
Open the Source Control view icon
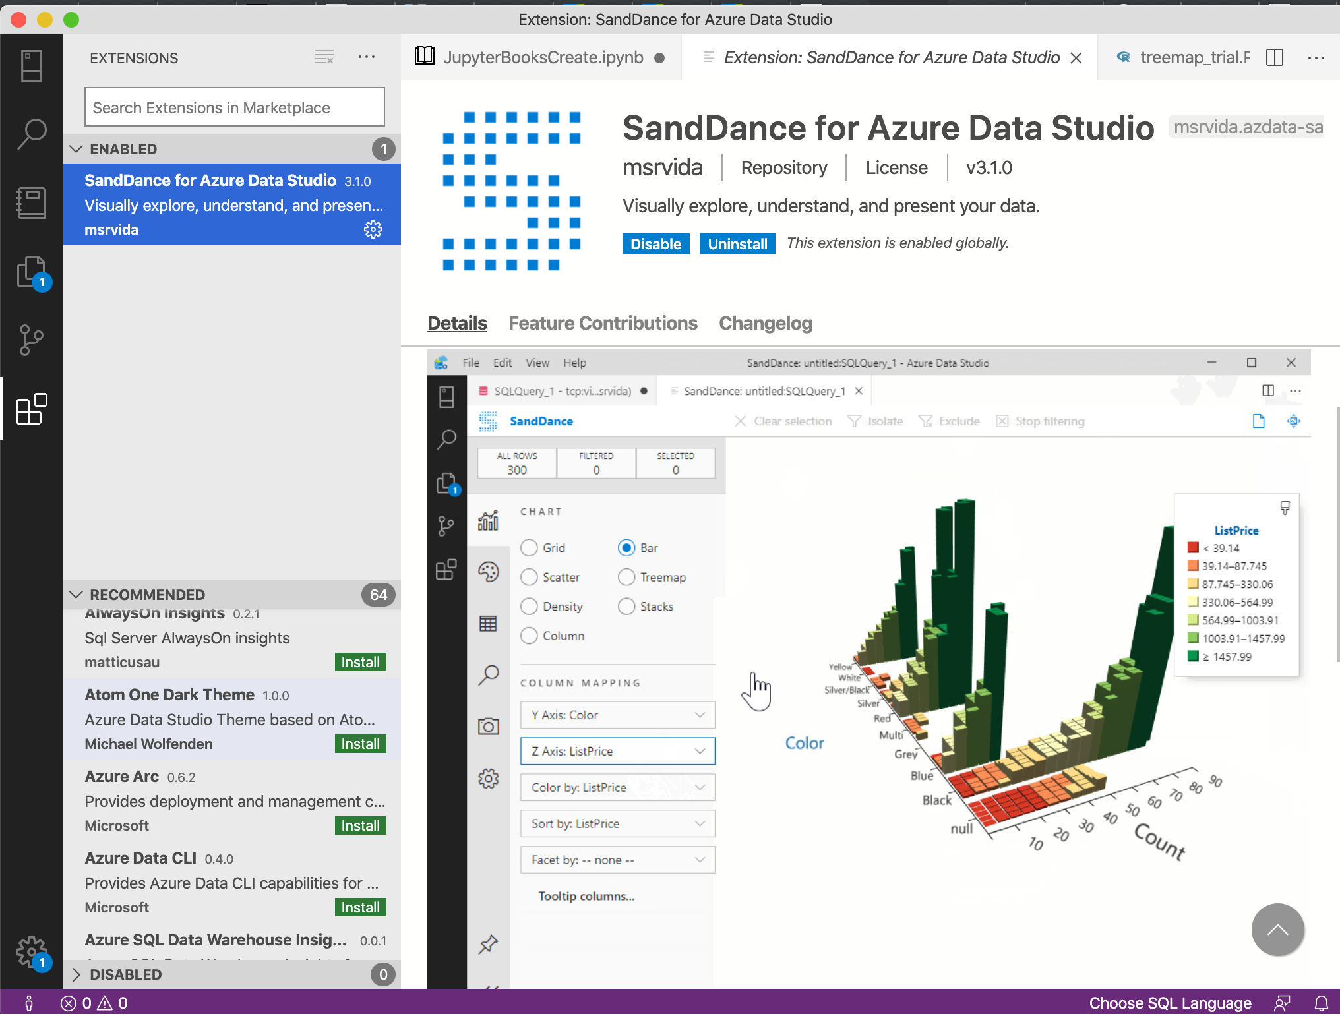[31, 340]
